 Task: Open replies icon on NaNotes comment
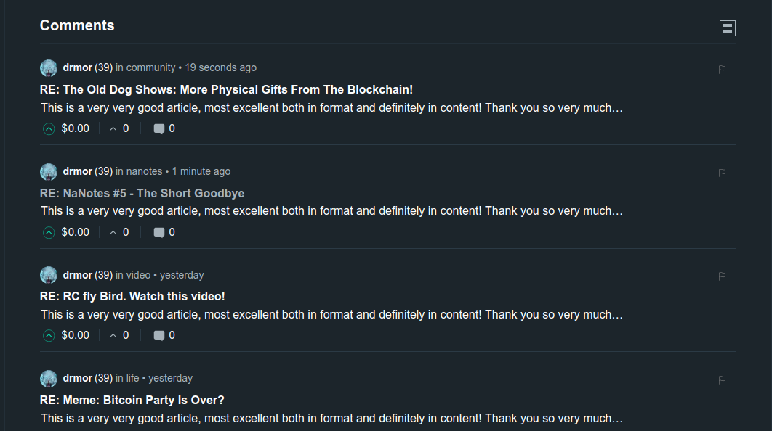[x=158, y=232]
